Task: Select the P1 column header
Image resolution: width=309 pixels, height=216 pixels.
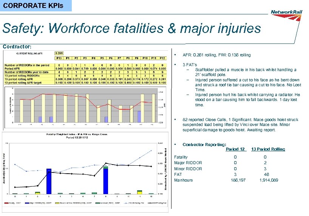Action: coord(68,58)
